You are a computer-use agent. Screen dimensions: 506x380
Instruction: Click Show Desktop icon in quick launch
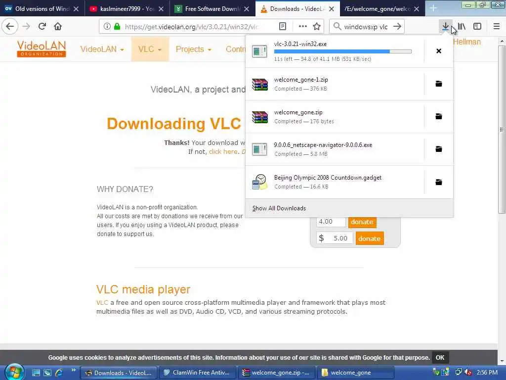(x=36, y=373)
